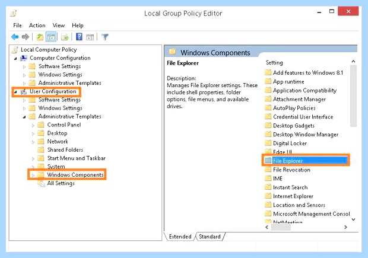Viewport: 368px width, 258px height.
Task: Collapse the User Configuration node
Action: click(15, 92)
